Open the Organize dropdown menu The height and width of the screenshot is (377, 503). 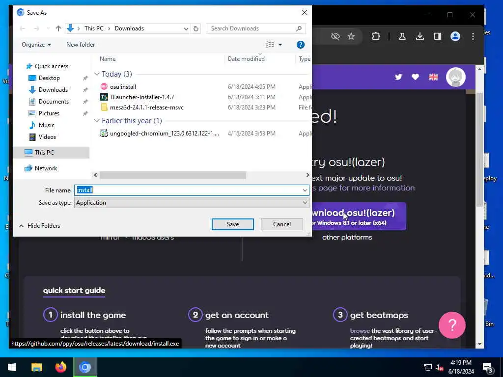click(x=36, y=45)
